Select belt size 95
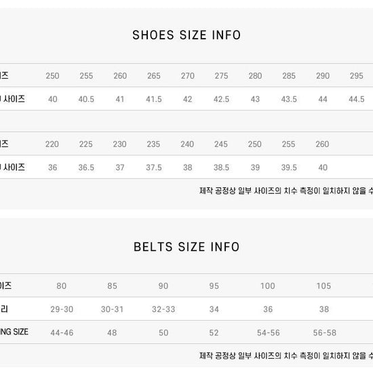This screenshot has width=373, height=373. click(214, 286)
